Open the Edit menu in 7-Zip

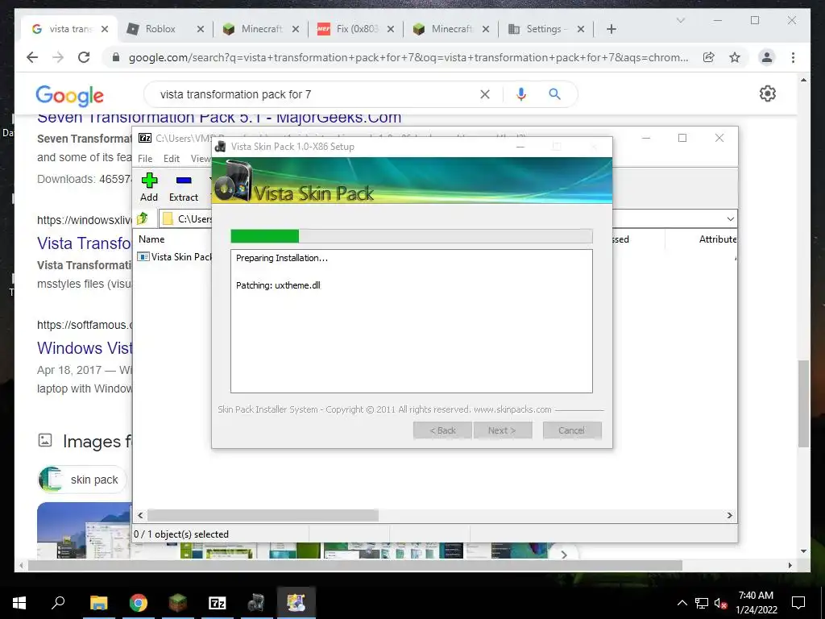[171, 159]
